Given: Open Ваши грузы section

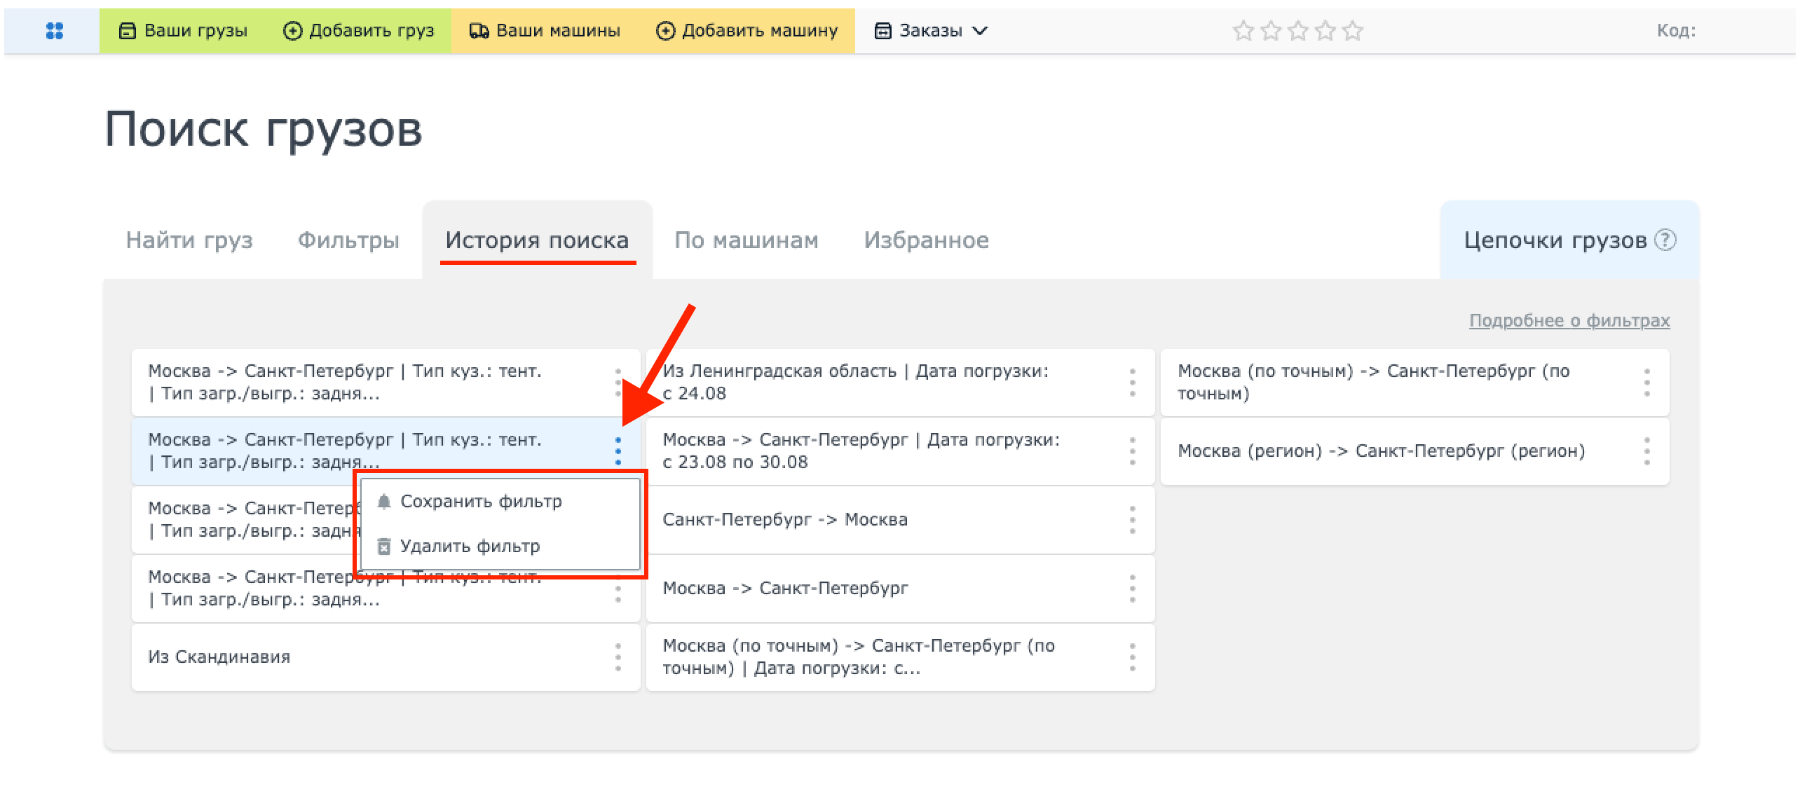Looking at the screenshot, I should (x=183, y=31).
